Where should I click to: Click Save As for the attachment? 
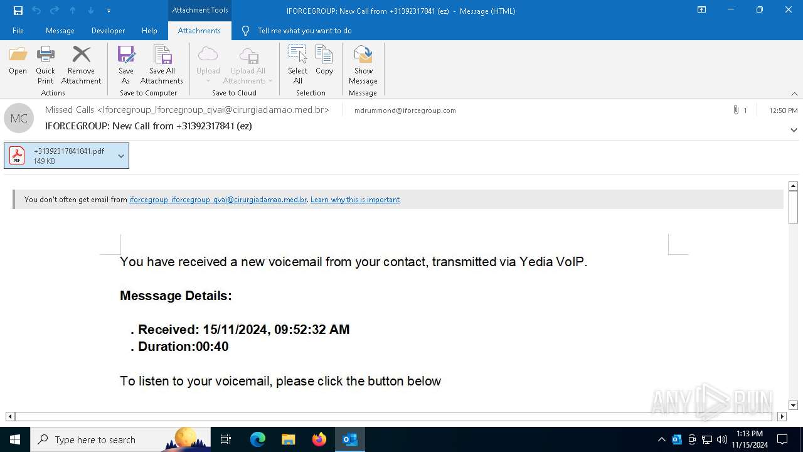click(x=126, y=65)
